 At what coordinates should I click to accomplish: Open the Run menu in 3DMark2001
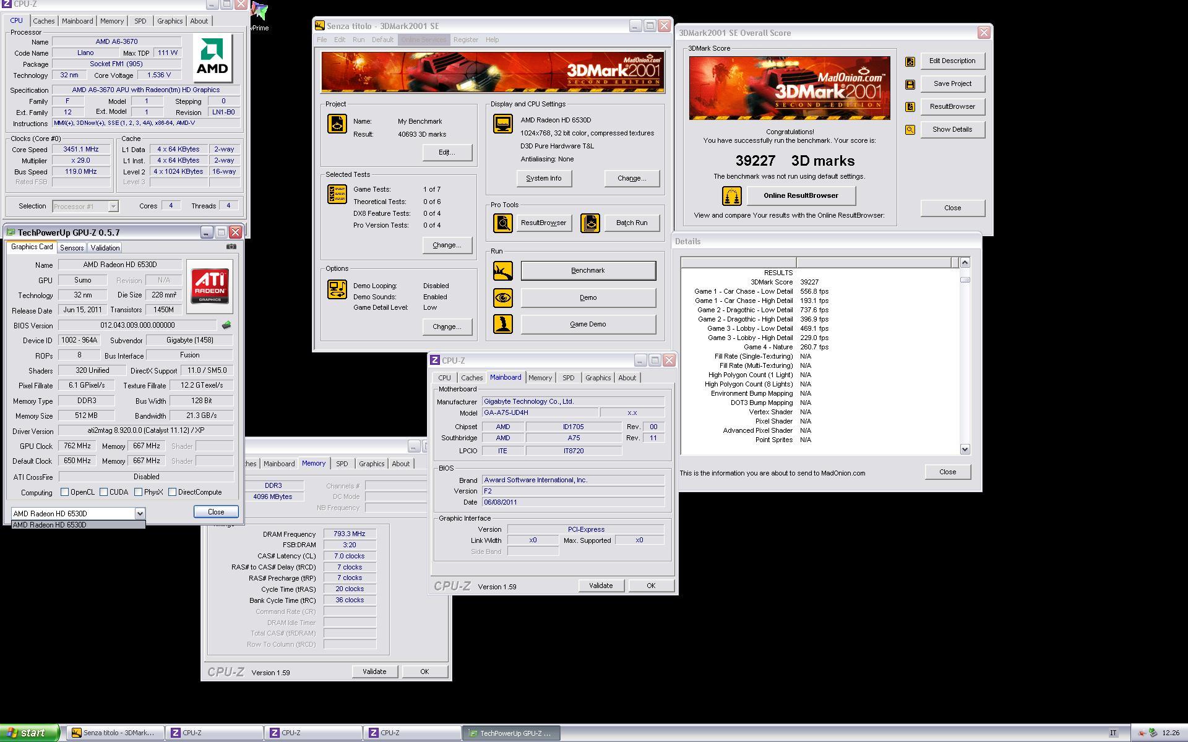(358, 40)
